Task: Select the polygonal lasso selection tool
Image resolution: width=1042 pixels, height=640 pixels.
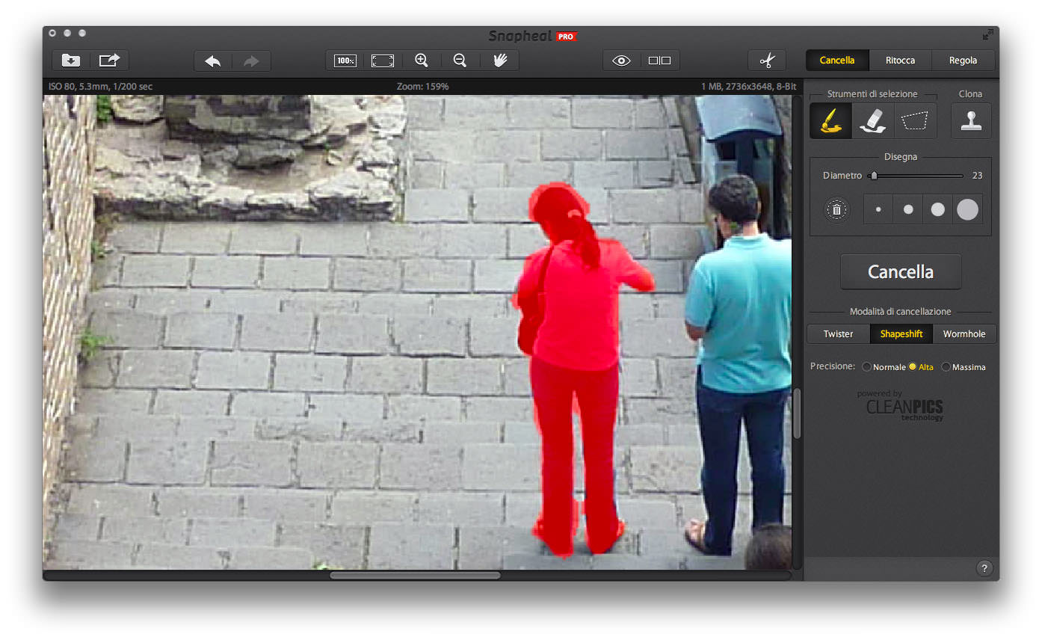Action: [916, 121]
